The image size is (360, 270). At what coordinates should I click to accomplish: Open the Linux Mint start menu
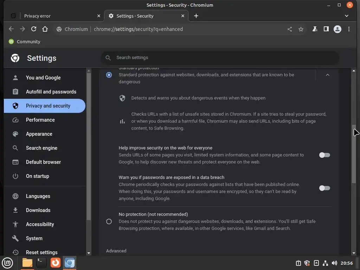[x=7, y=263]
